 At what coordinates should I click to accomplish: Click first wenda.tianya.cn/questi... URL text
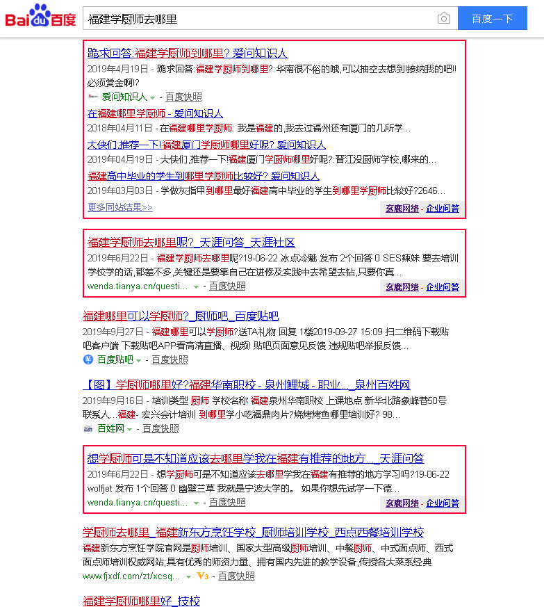138,286
